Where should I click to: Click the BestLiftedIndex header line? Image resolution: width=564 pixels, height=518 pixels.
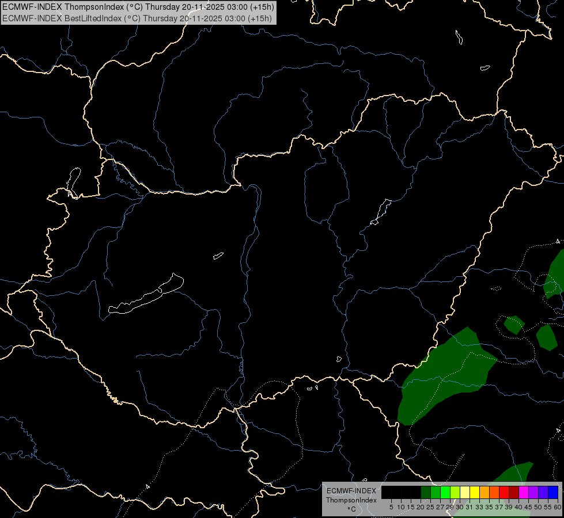point(137,18)
